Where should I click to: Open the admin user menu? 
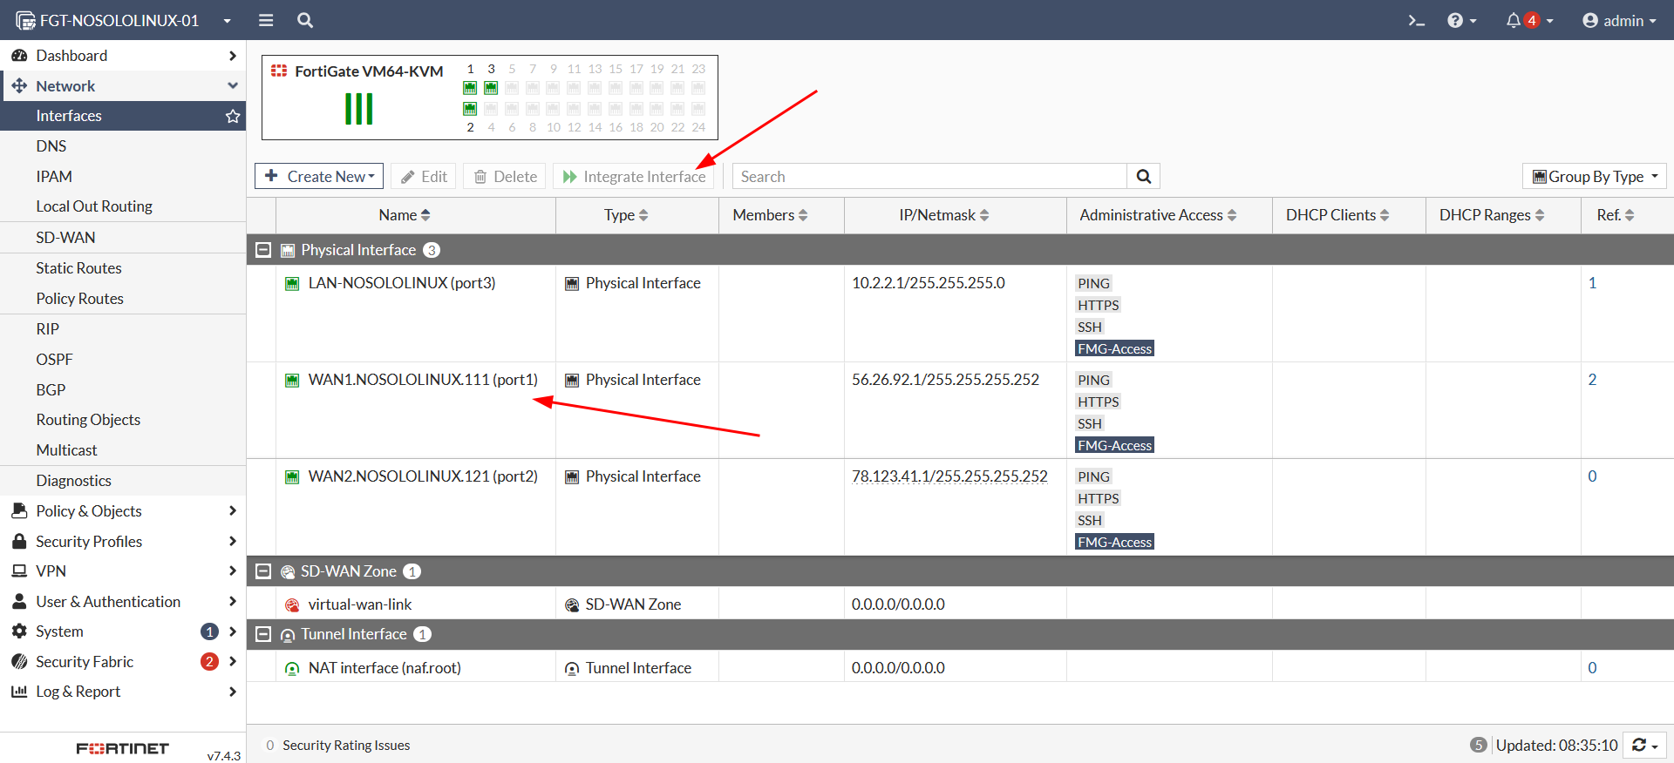(1619, 20)
